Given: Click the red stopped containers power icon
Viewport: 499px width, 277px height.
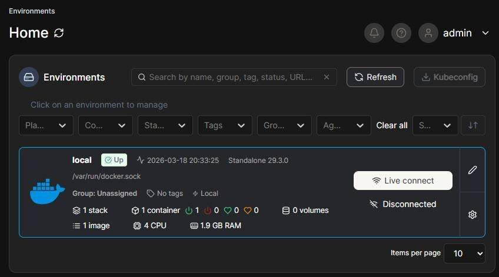Looking at the screenshot, I should pos(208,211).
